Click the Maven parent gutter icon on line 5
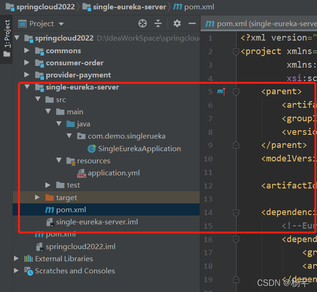This screenshot has width=317, height=292. [221, 91]
